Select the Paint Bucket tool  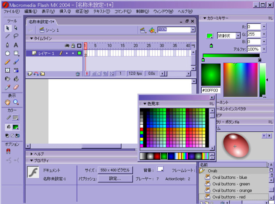click(x=16, y=79)
